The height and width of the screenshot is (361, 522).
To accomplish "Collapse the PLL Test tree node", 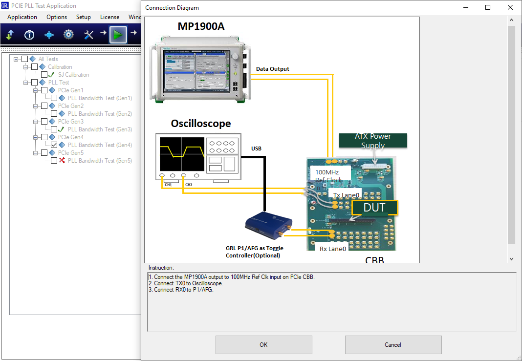I will (25, 82).
